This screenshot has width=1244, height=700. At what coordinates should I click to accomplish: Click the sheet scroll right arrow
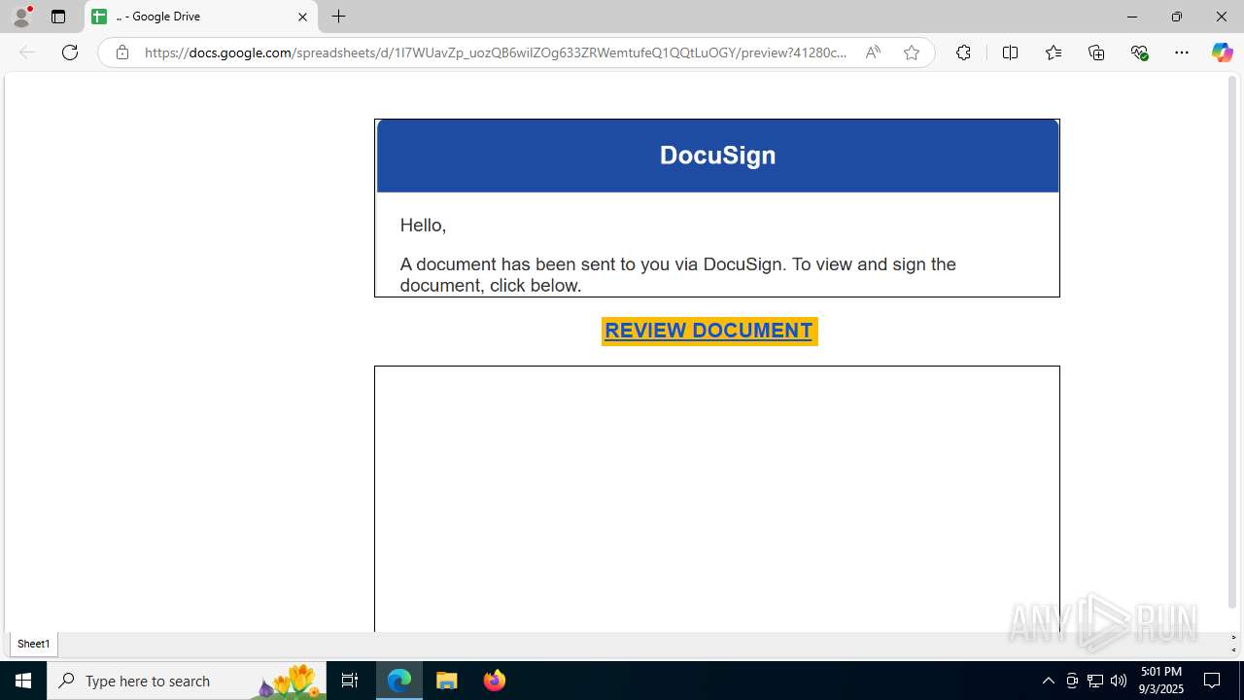point(1233,639)
